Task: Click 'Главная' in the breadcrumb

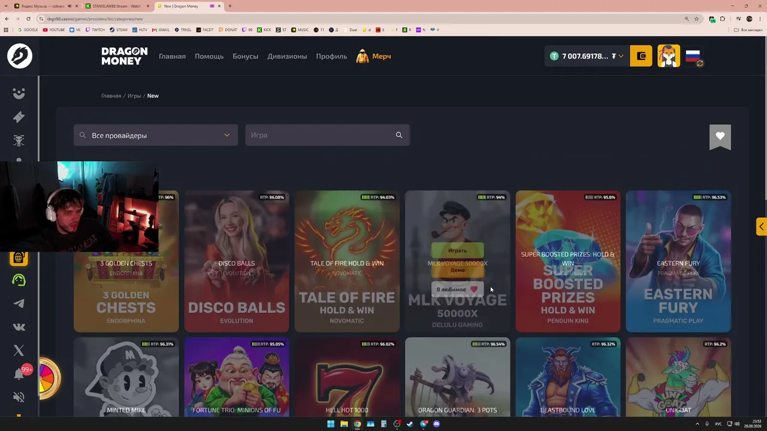Action: 111,96
